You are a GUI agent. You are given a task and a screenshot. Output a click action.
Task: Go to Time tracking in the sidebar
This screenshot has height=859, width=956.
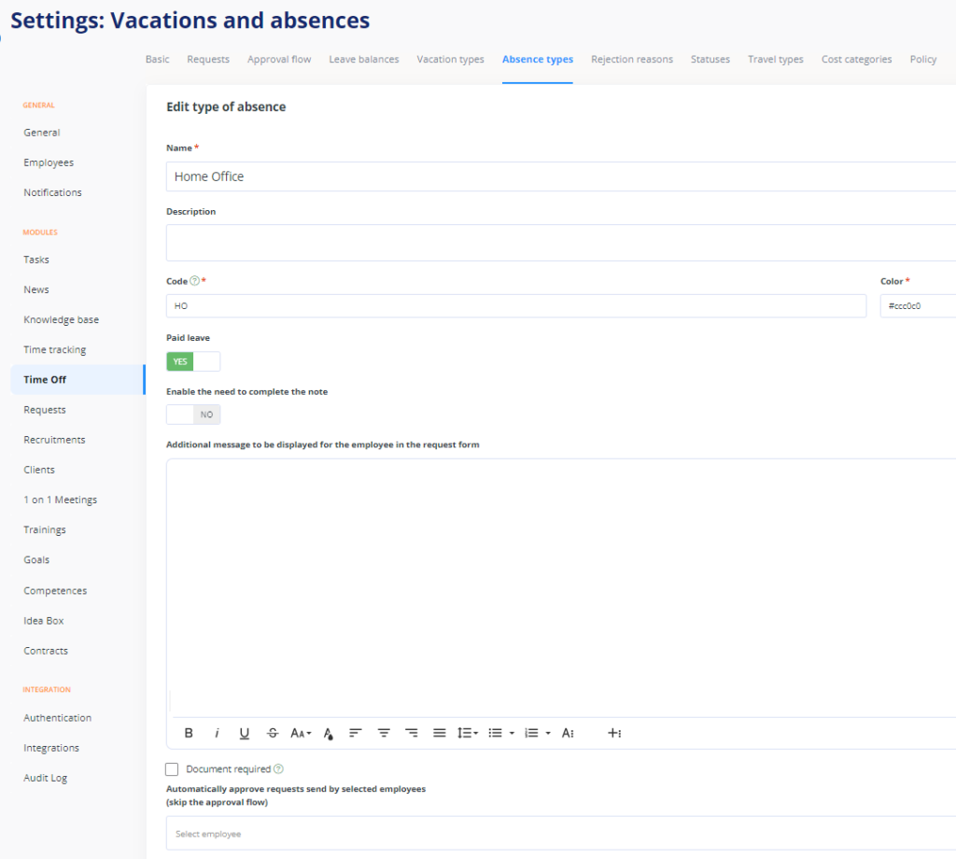pyautogui.click(x=55, y=350)
